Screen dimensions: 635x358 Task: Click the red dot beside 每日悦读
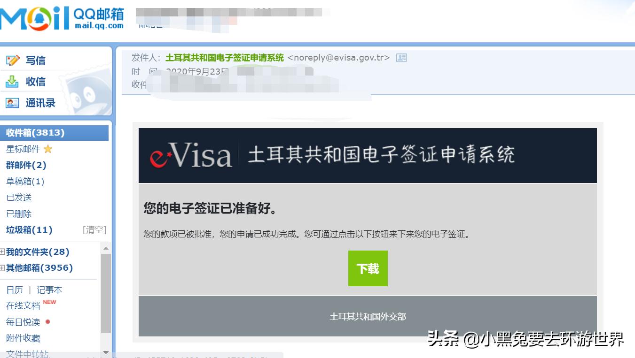click(47, 322)
